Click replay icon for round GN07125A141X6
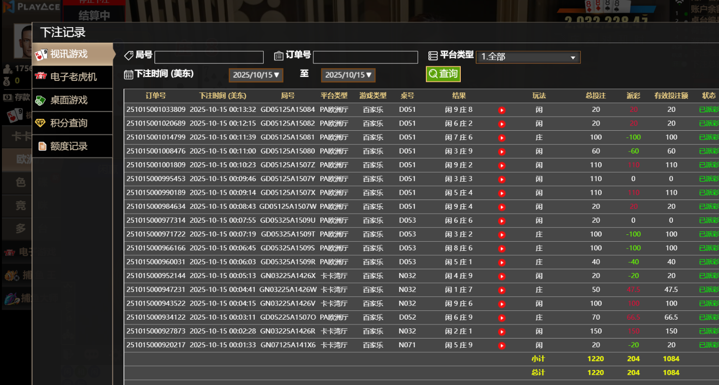This screenshot has height=385, width=719. [502, 346]
